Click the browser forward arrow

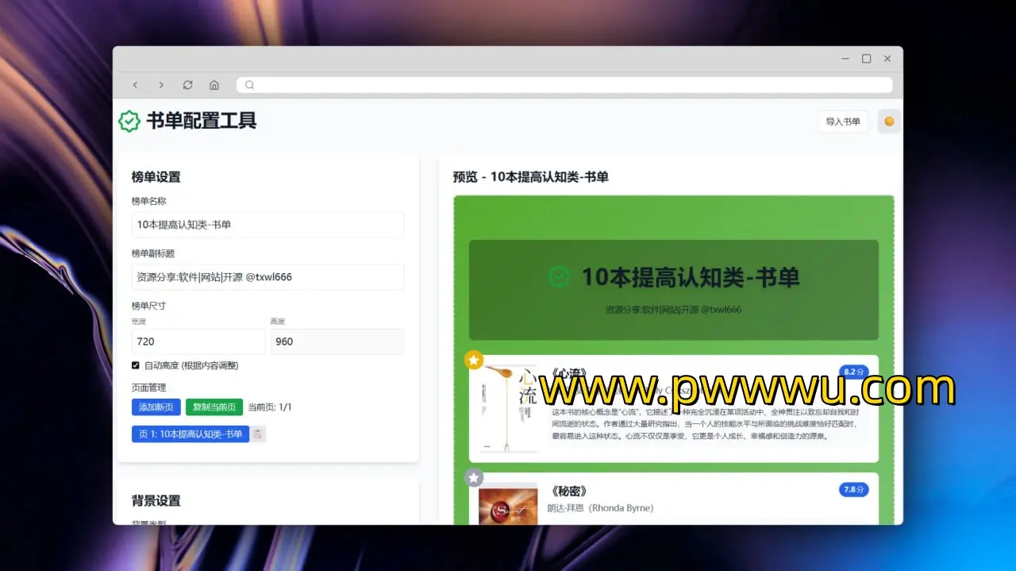[161, 85]
